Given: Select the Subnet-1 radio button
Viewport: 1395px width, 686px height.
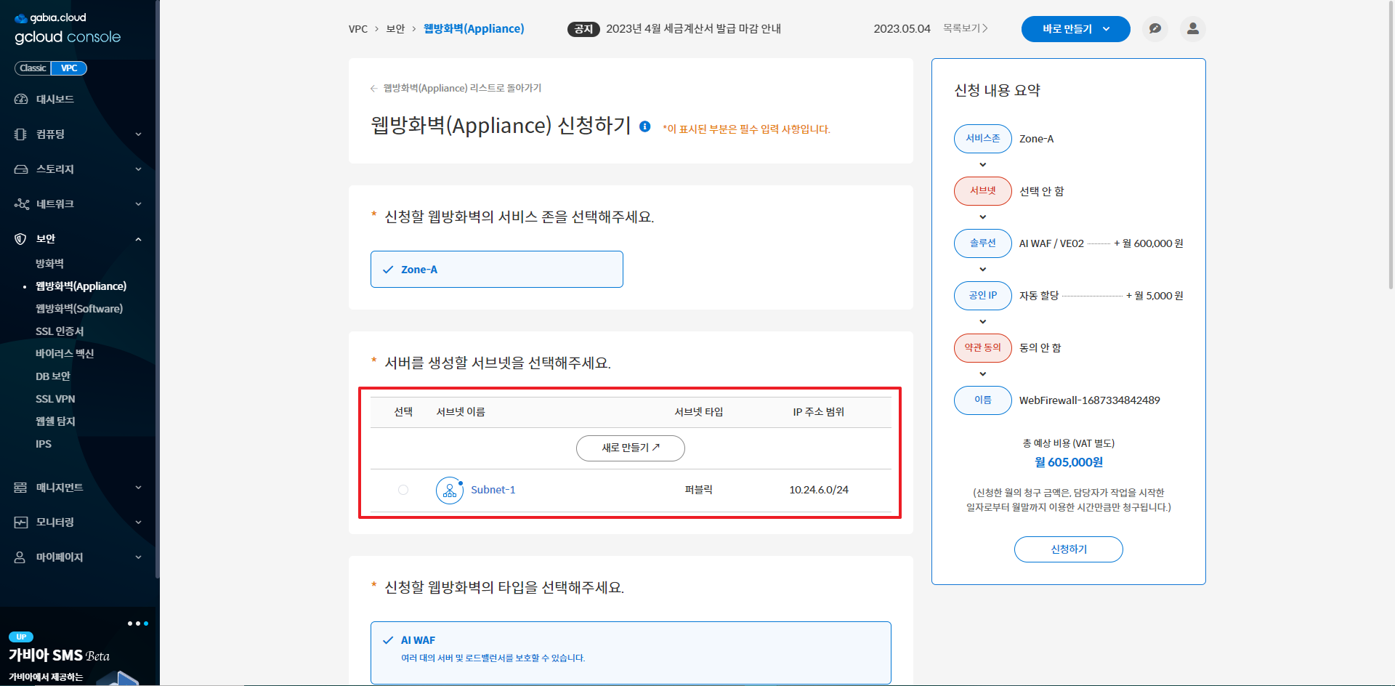Looking at the screenshot, I should (403, 490).
